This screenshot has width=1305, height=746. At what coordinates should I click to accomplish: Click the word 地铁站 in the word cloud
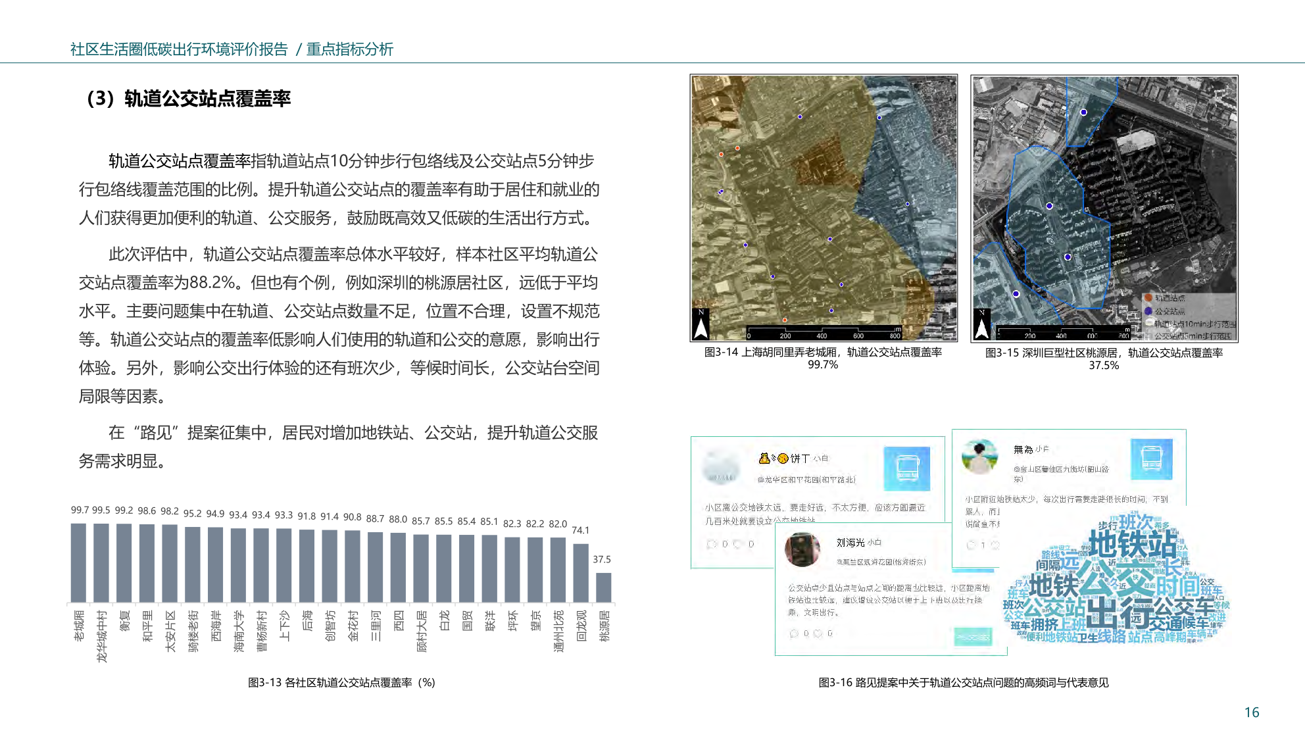(x=1133, y=545)
